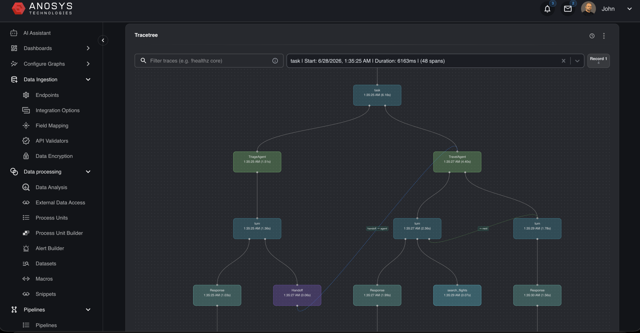Expand the Dashboards submenu chevron

[x=88, y=48]
